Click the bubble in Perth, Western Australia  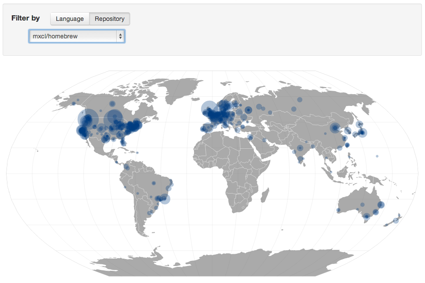coord(339,210)
